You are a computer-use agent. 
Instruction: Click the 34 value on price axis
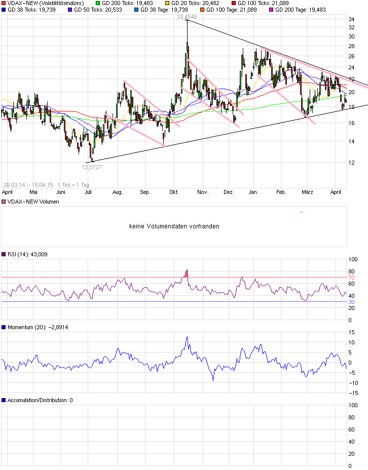coord(351,19)
